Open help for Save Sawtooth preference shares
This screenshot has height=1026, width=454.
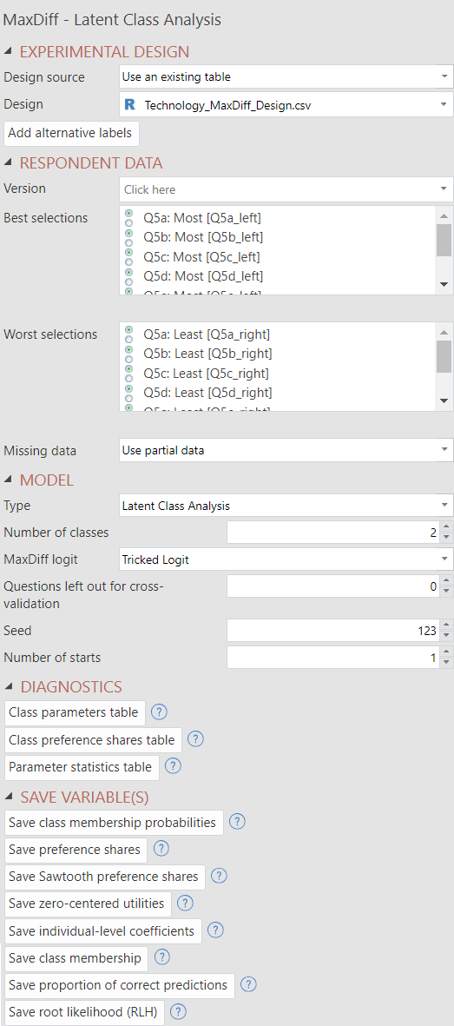pos(219,876)
